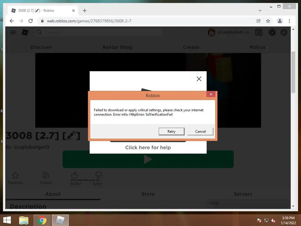This screenshot has width=301, height=226.
Task: Click the share page icon in address bar
Action: coord(259,21)
